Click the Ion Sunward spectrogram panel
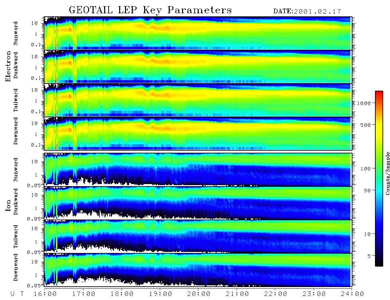Image resolution: width=390 pixels, height=300 pixels. click(198, 170)
